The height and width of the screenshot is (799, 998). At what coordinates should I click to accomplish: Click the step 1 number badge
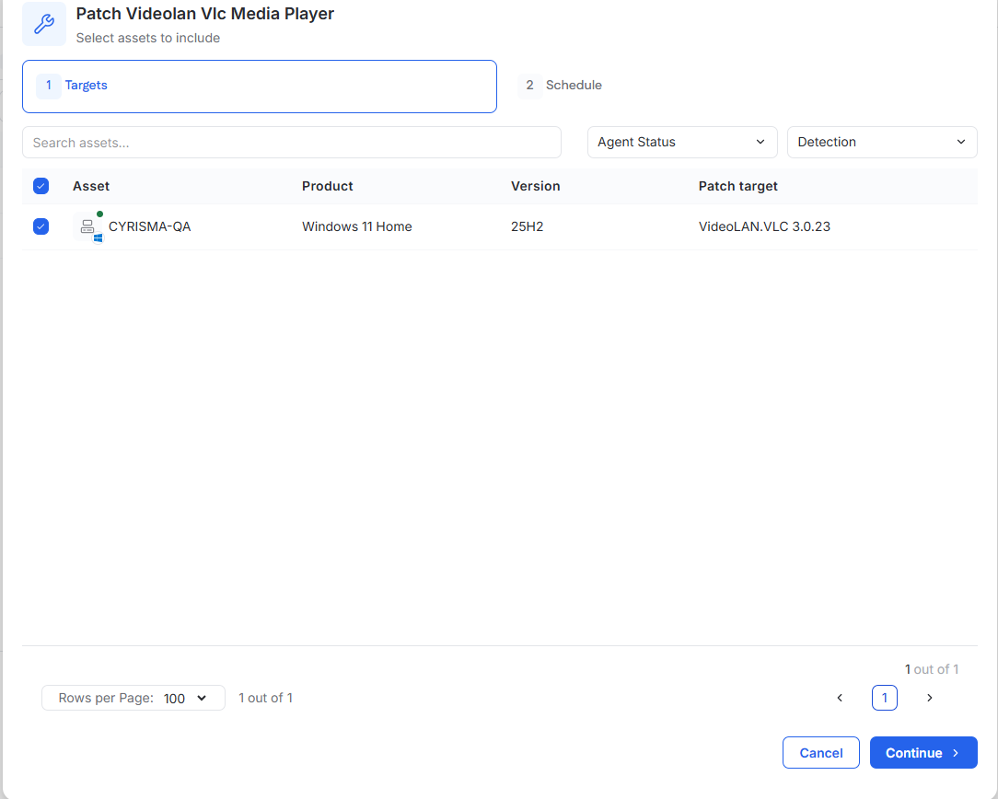[x=49, y=86]
